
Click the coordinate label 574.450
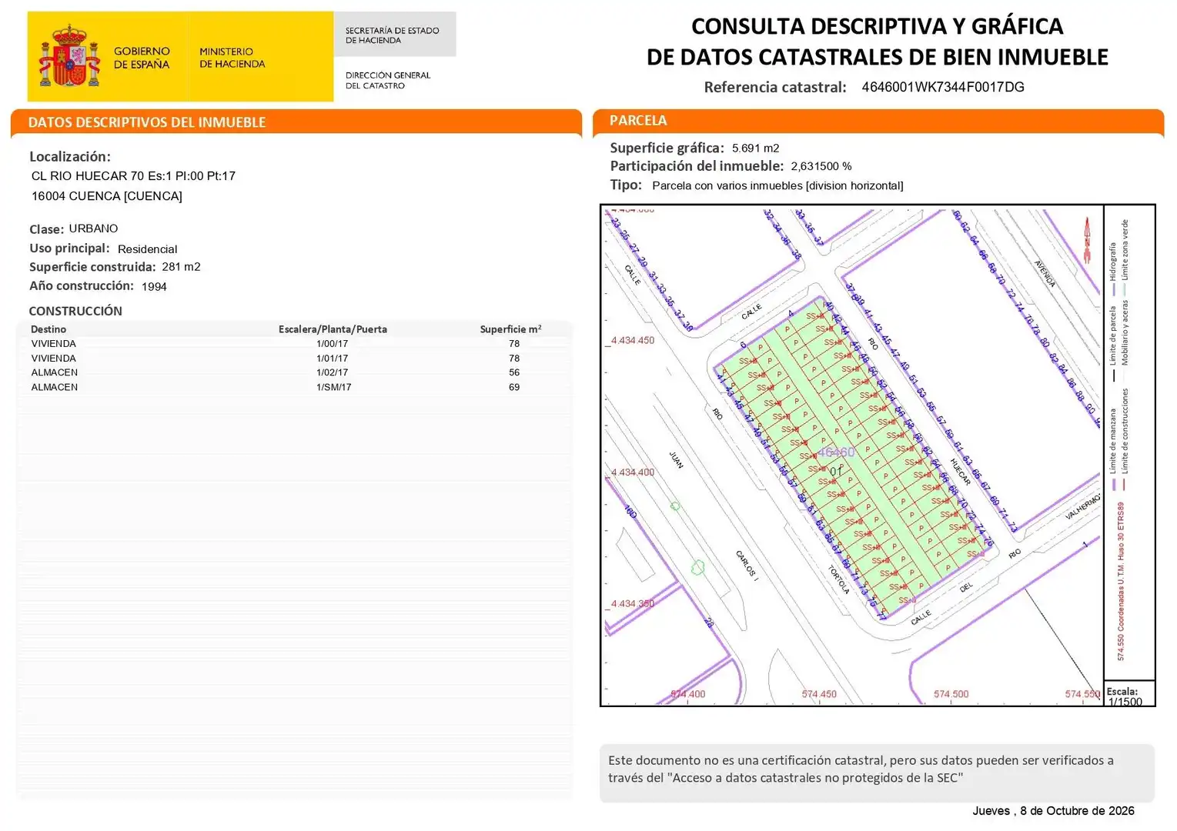[x=819, y=694]
